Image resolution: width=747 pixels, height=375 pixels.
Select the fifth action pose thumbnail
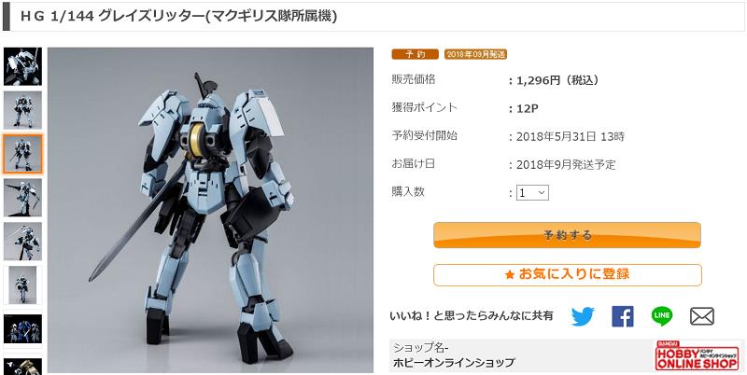point(22,242)
